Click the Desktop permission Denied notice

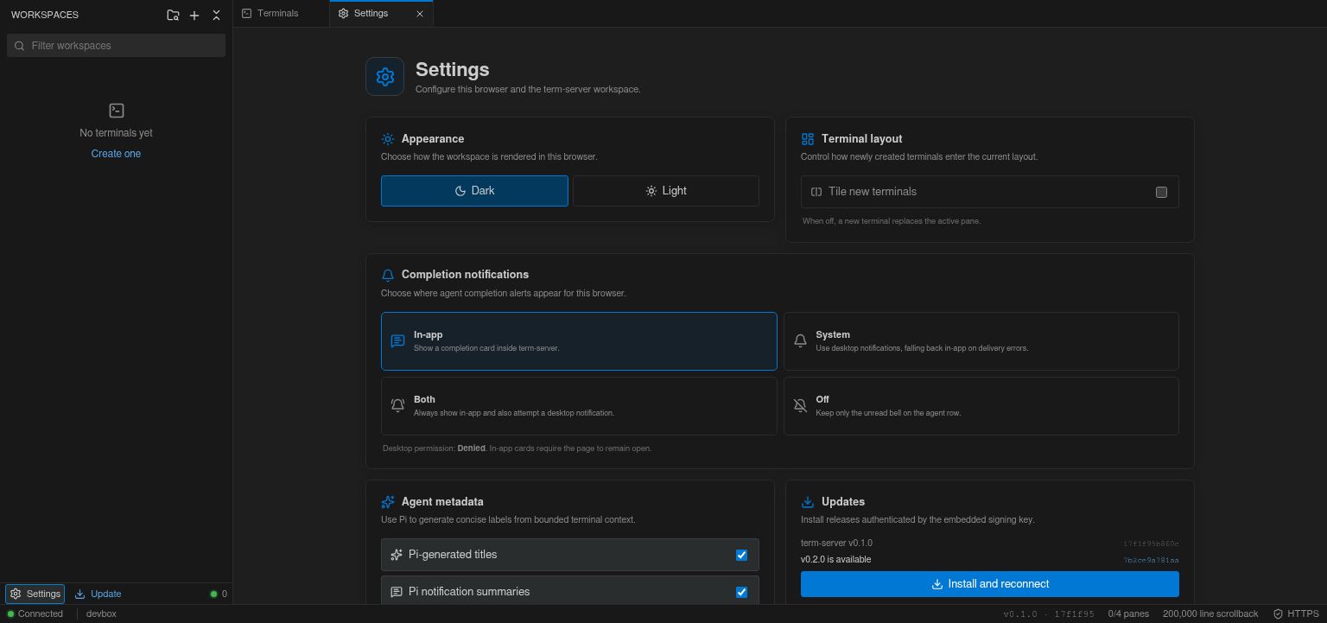517,448
